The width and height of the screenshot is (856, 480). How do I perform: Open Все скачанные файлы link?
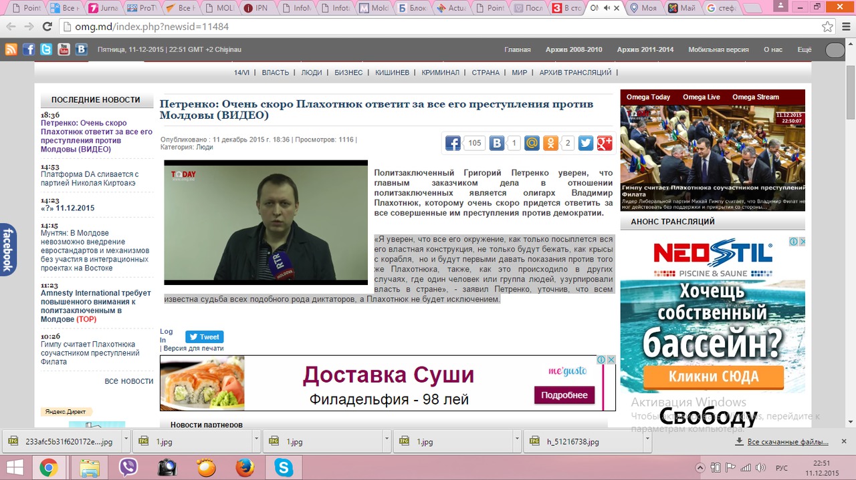coord(788,442)
